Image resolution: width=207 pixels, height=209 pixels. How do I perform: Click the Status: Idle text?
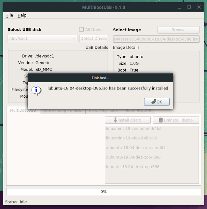pyautogui.click(x=16, y=202)
